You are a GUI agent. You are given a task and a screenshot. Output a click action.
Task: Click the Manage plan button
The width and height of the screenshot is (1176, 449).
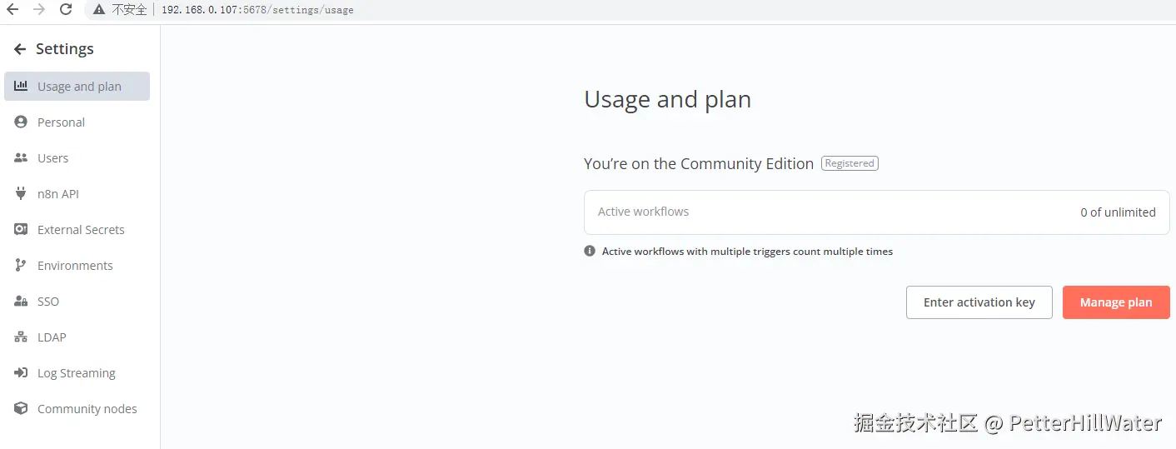(1116, 302)
